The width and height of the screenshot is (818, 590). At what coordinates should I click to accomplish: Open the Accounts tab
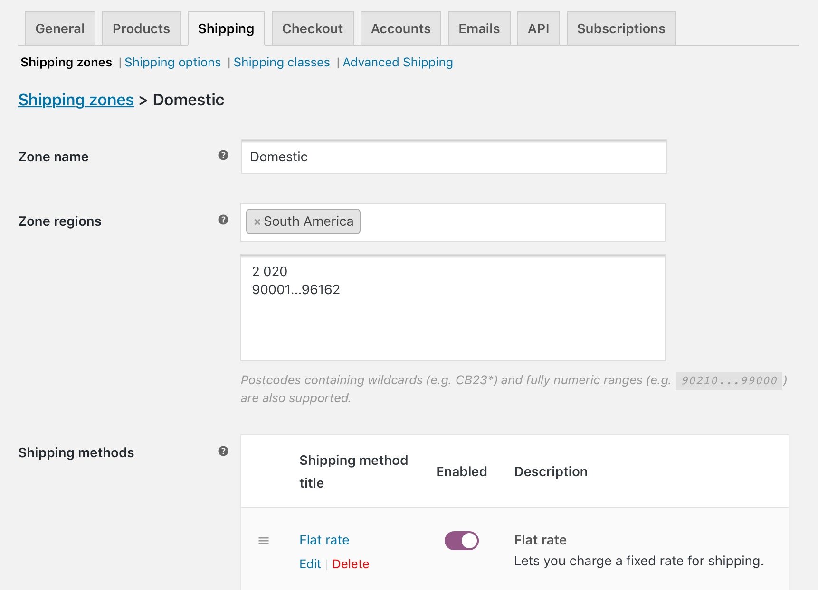pos(401,28)
